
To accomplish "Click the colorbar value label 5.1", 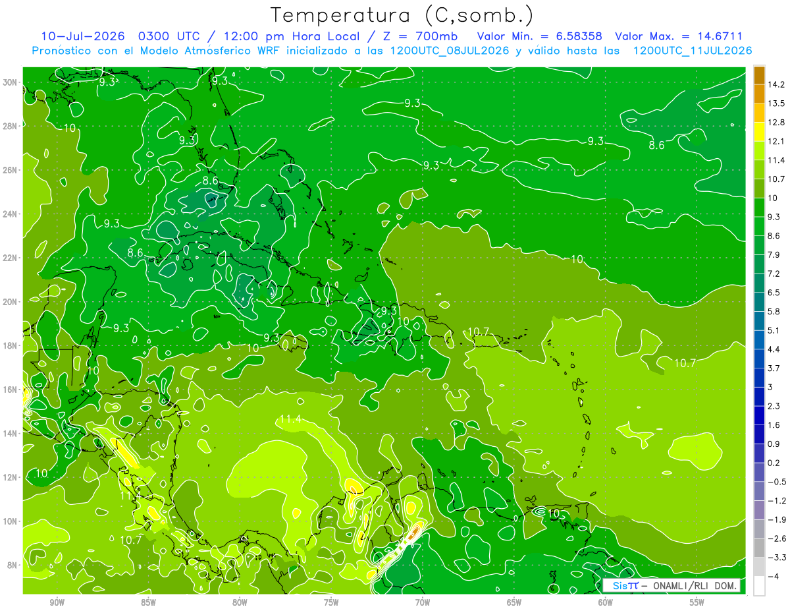I will click(x=772, y=330).
